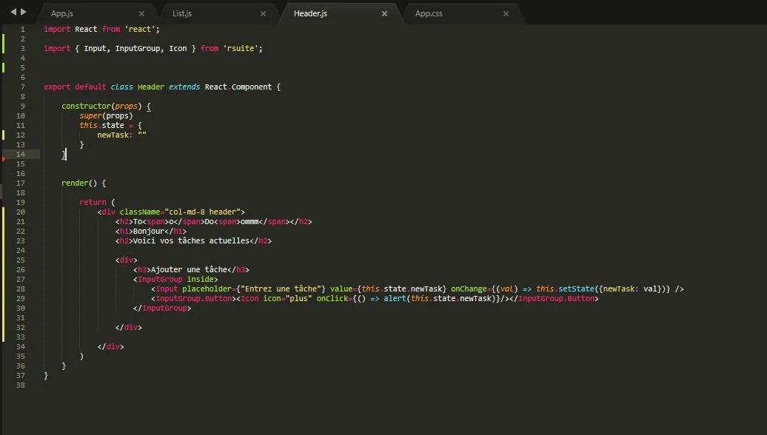Click the return keyword
The height and width of the screenshot is (435, 767).
(93, 203)
